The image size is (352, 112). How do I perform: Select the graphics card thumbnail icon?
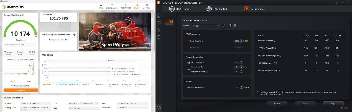point(169,22)
